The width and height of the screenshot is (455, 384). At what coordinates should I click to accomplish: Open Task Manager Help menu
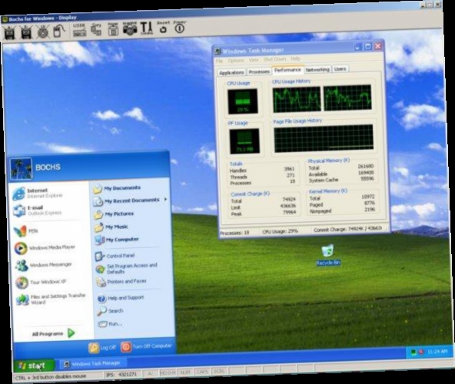coord(295,58)
